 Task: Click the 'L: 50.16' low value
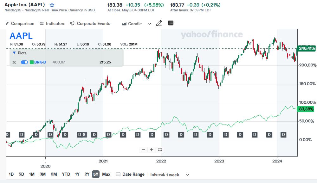click(x=83, y=44)
